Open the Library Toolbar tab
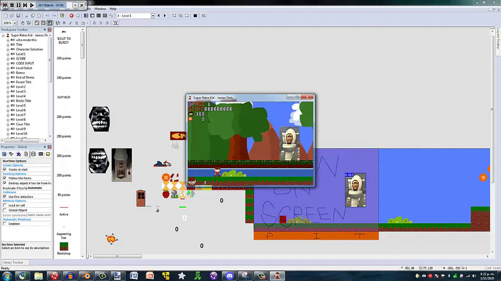The height and width of the screenshot is (281, 501). 13,263
